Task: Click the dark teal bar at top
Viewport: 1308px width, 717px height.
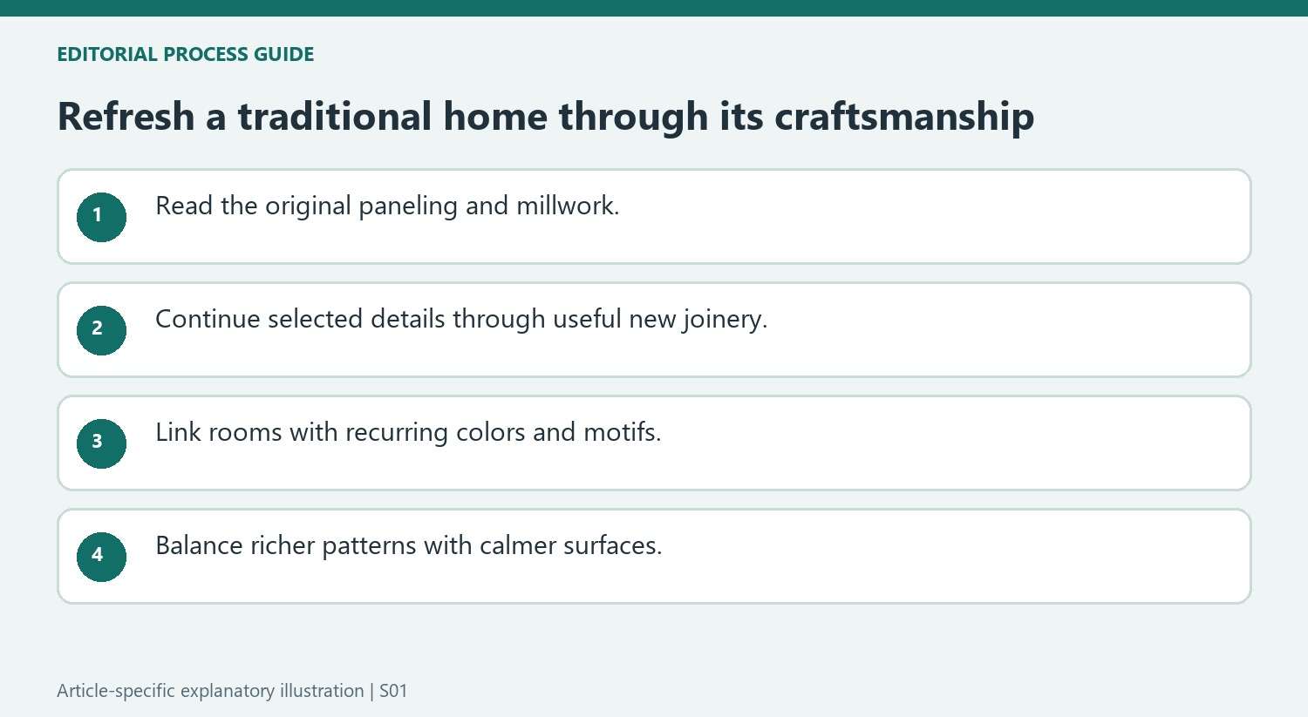Action: click(654, 8)
